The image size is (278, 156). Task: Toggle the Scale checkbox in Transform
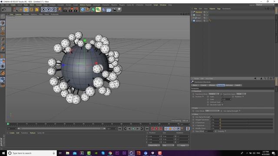point(222,97)
